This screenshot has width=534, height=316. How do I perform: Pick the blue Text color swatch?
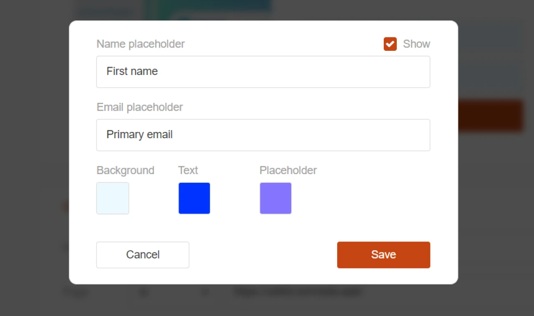tap(194, 198)
